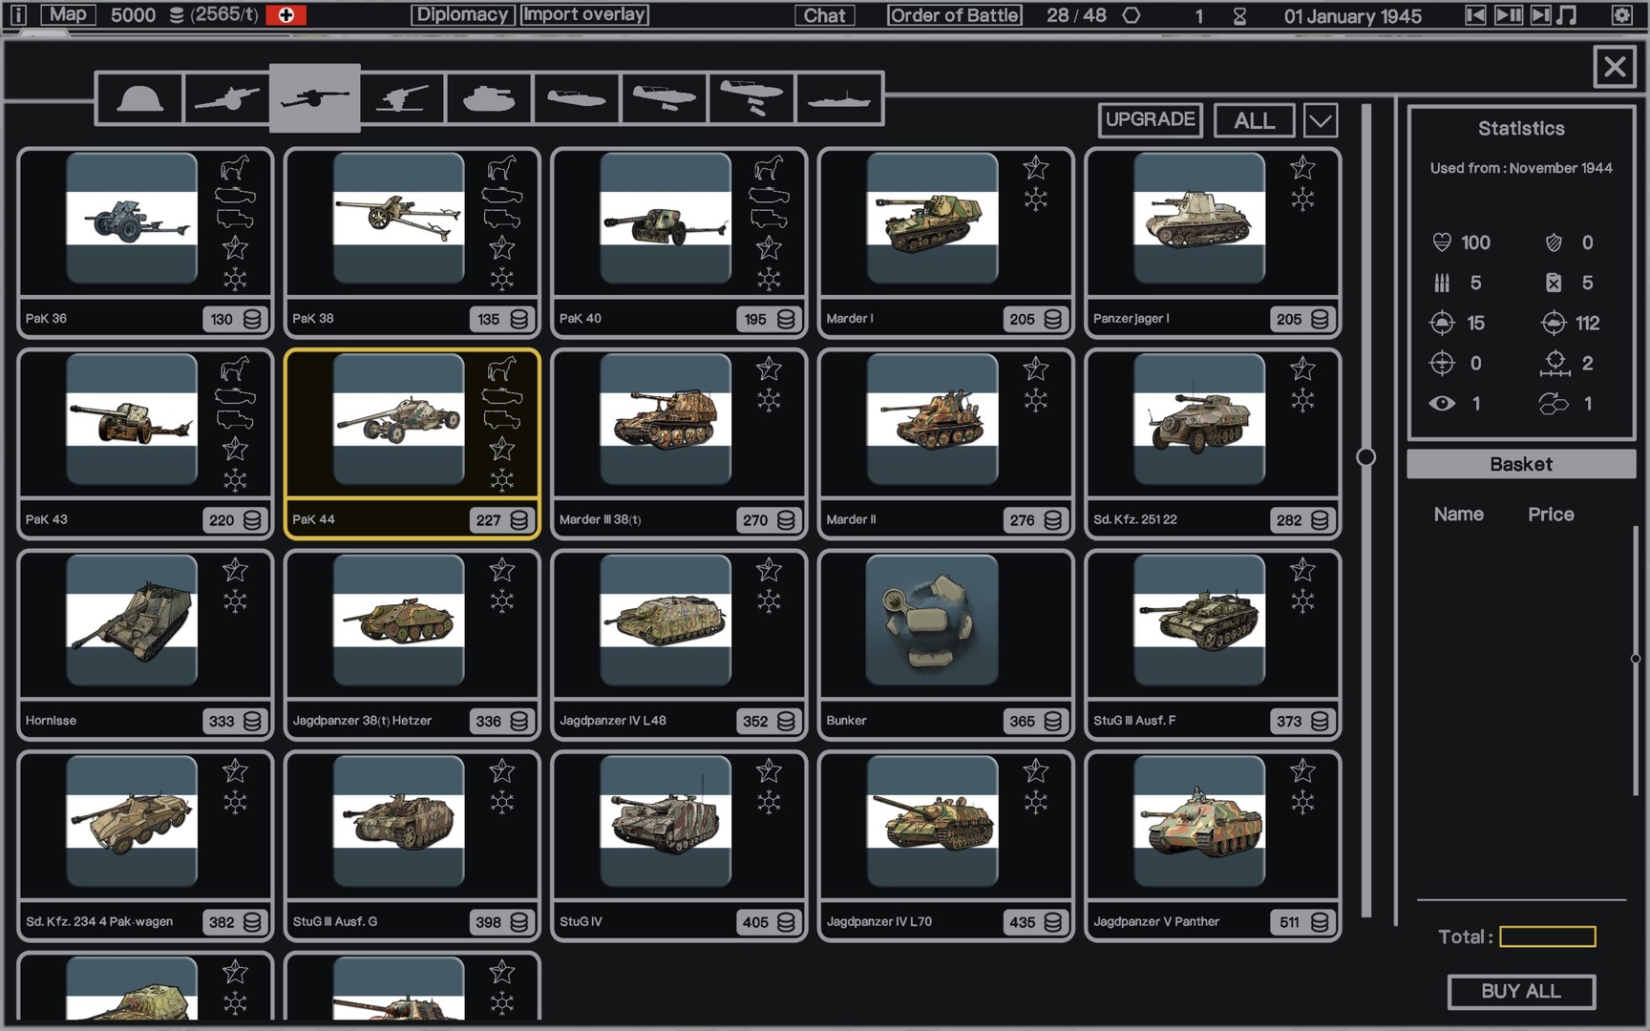Select the anti-aircraft gun category icon
The image size is (1650, 1031).
401,98
